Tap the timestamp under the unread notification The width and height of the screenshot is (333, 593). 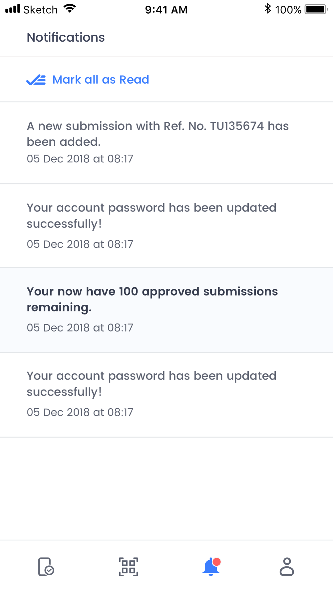coord(80,328)
